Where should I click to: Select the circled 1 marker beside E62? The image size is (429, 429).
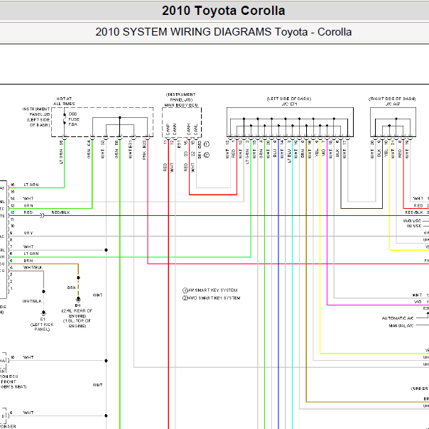click(207, 144)
